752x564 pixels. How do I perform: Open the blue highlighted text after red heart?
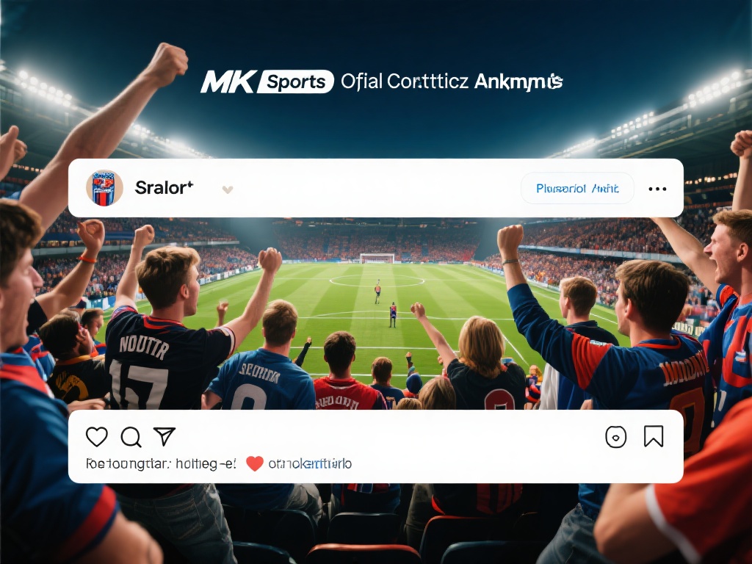[x=310, y=464]
